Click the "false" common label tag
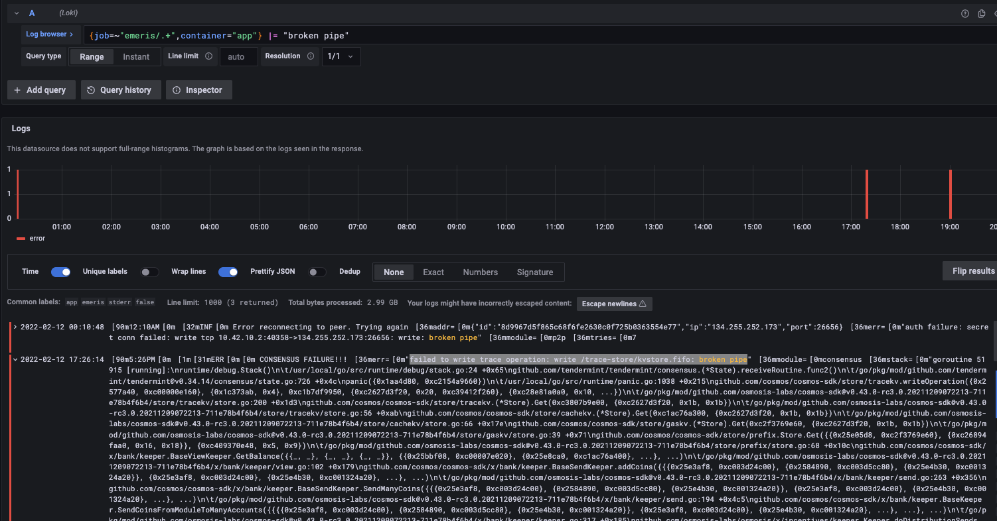Viewport: 997px width, 521px height. point(145,302)
